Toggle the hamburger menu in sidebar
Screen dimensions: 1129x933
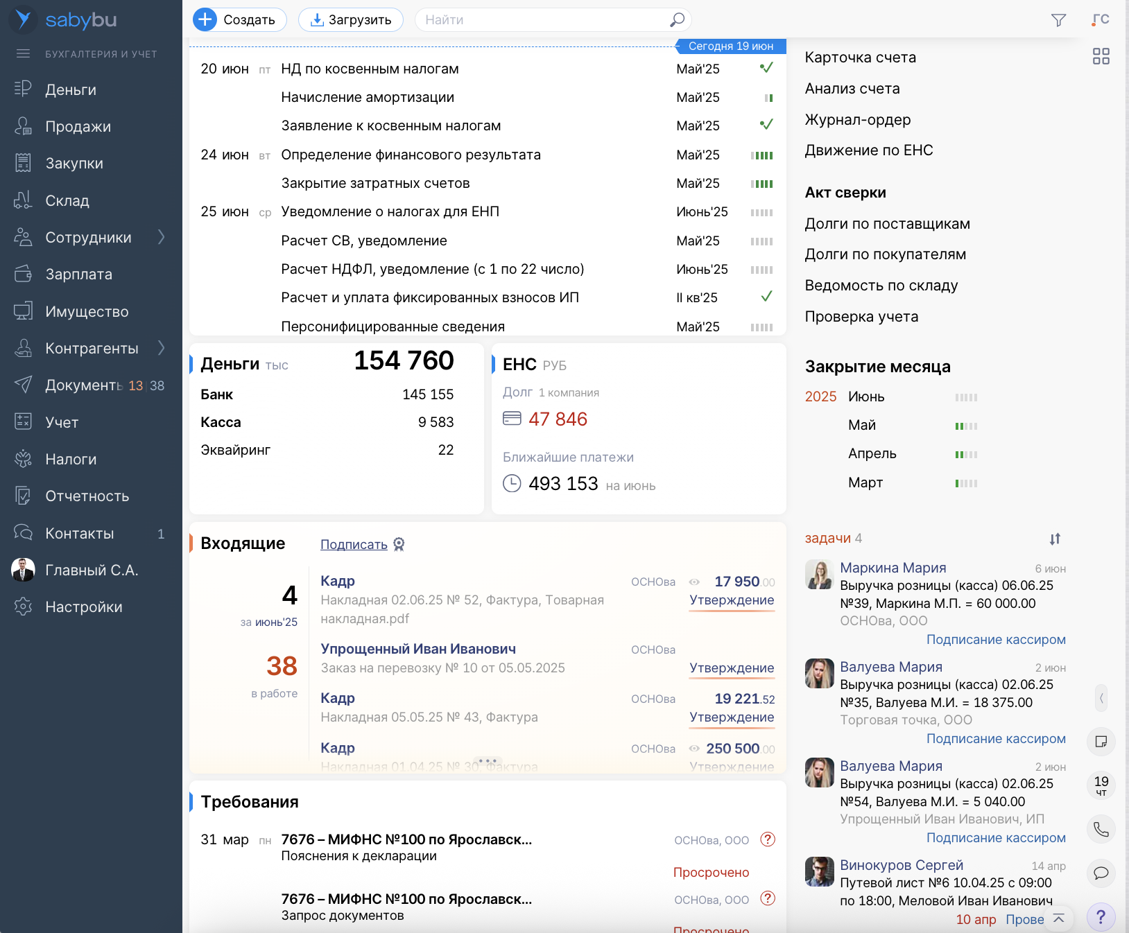click(23, 53)
